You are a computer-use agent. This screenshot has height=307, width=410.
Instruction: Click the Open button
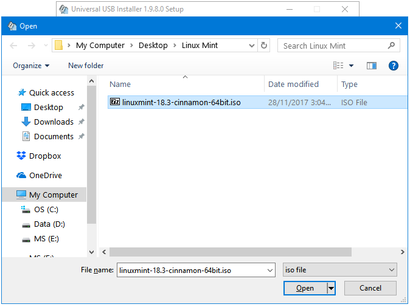click(305, 288)
